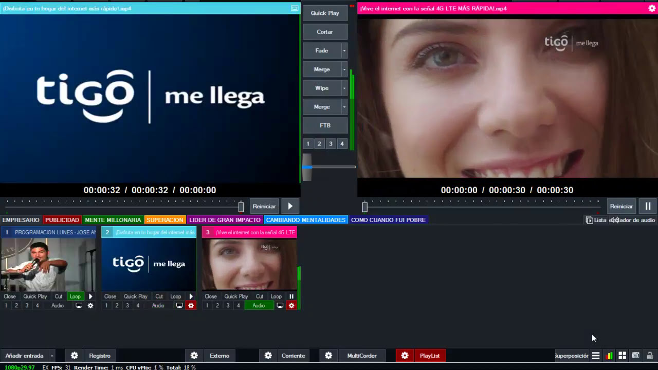Pause the output transport
658x370 pixels.
(x=648, y=206)
